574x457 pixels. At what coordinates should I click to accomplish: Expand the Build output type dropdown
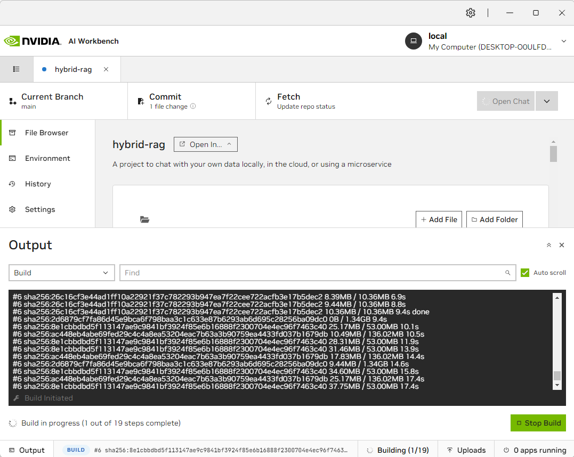62,273
